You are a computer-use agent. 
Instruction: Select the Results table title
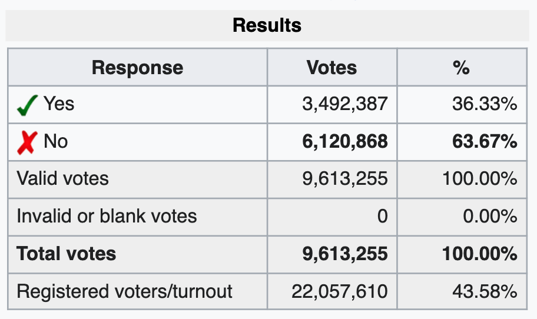pos(267,25)
